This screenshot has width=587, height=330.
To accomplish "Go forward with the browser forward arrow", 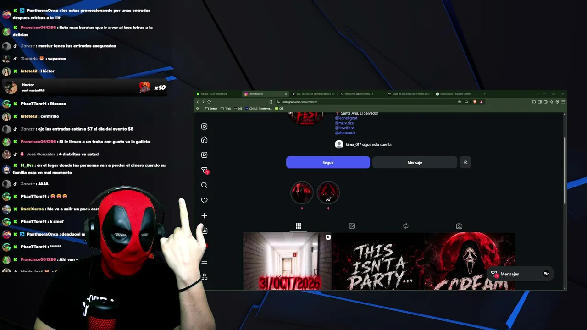I will (203, 102).
